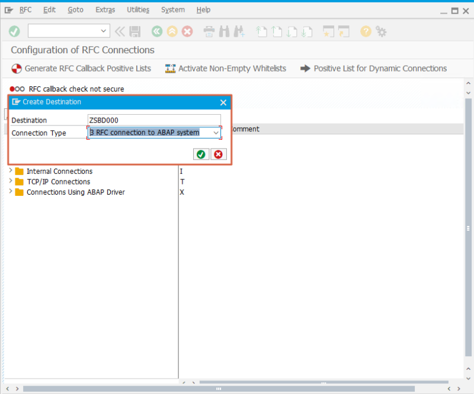Click the Comment column header
474x394 pixels.
point(245,129)
